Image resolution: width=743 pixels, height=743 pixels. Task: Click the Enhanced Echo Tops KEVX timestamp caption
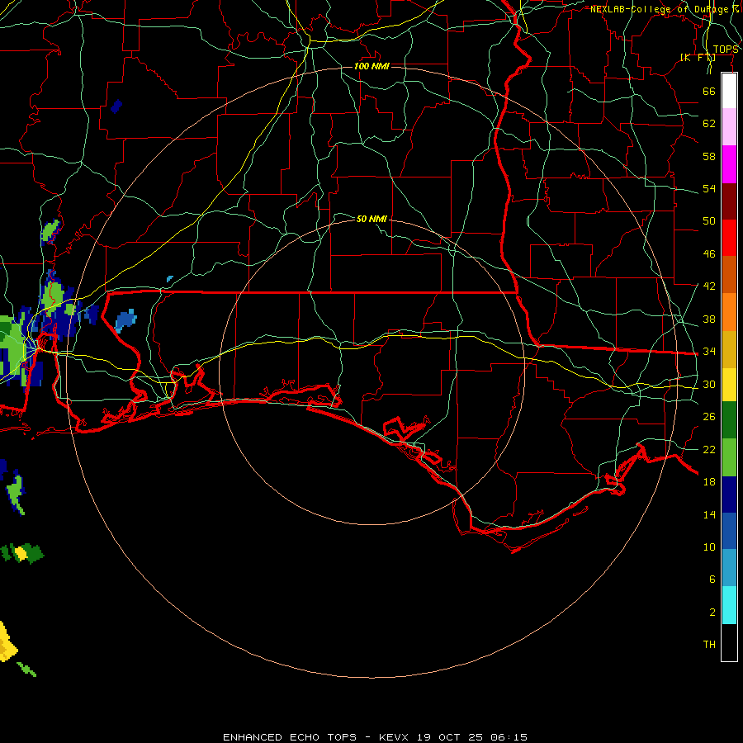point(375,737)
